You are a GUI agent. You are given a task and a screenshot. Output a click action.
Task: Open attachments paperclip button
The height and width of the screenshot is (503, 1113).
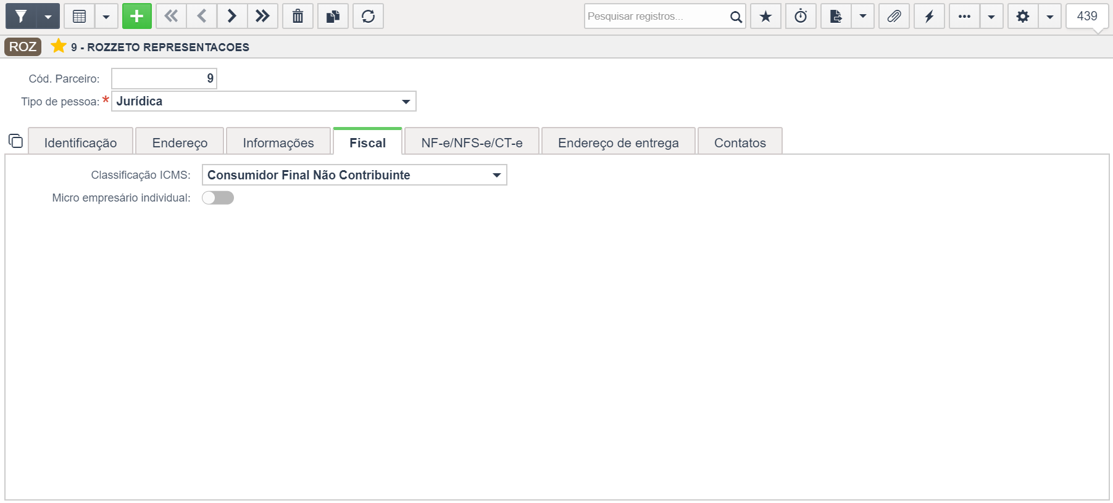click(x=894, y=16)
